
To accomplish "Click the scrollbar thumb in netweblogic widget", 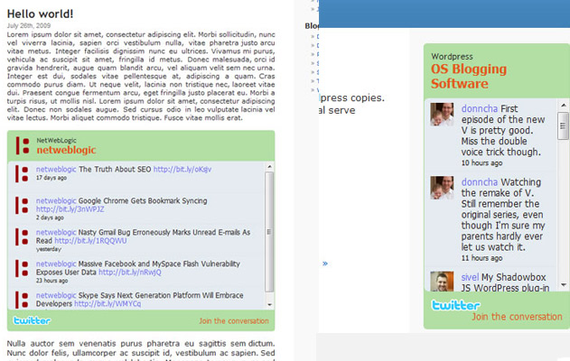I will click(x=269, y=232).
